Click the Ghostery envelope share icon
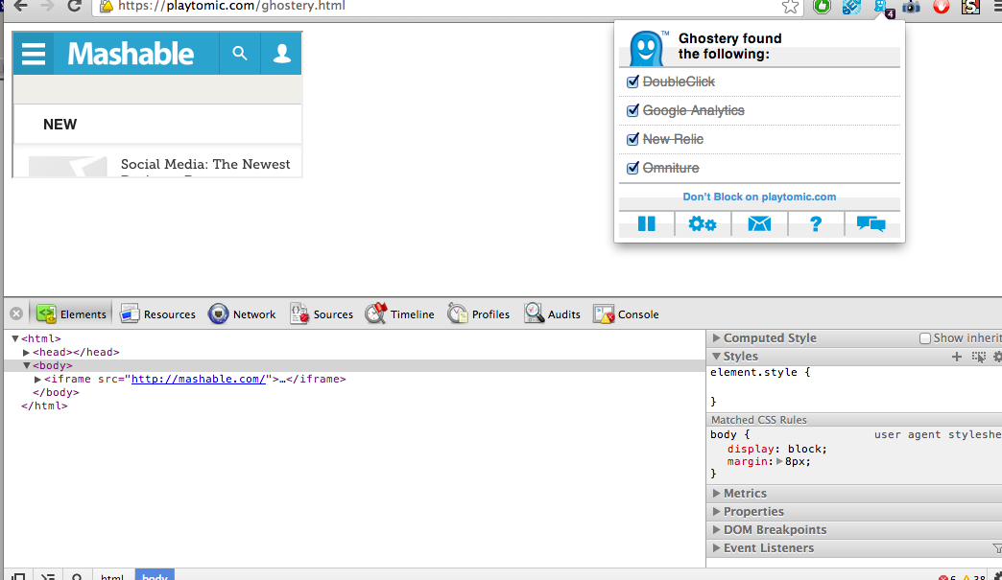 point(759,224)
